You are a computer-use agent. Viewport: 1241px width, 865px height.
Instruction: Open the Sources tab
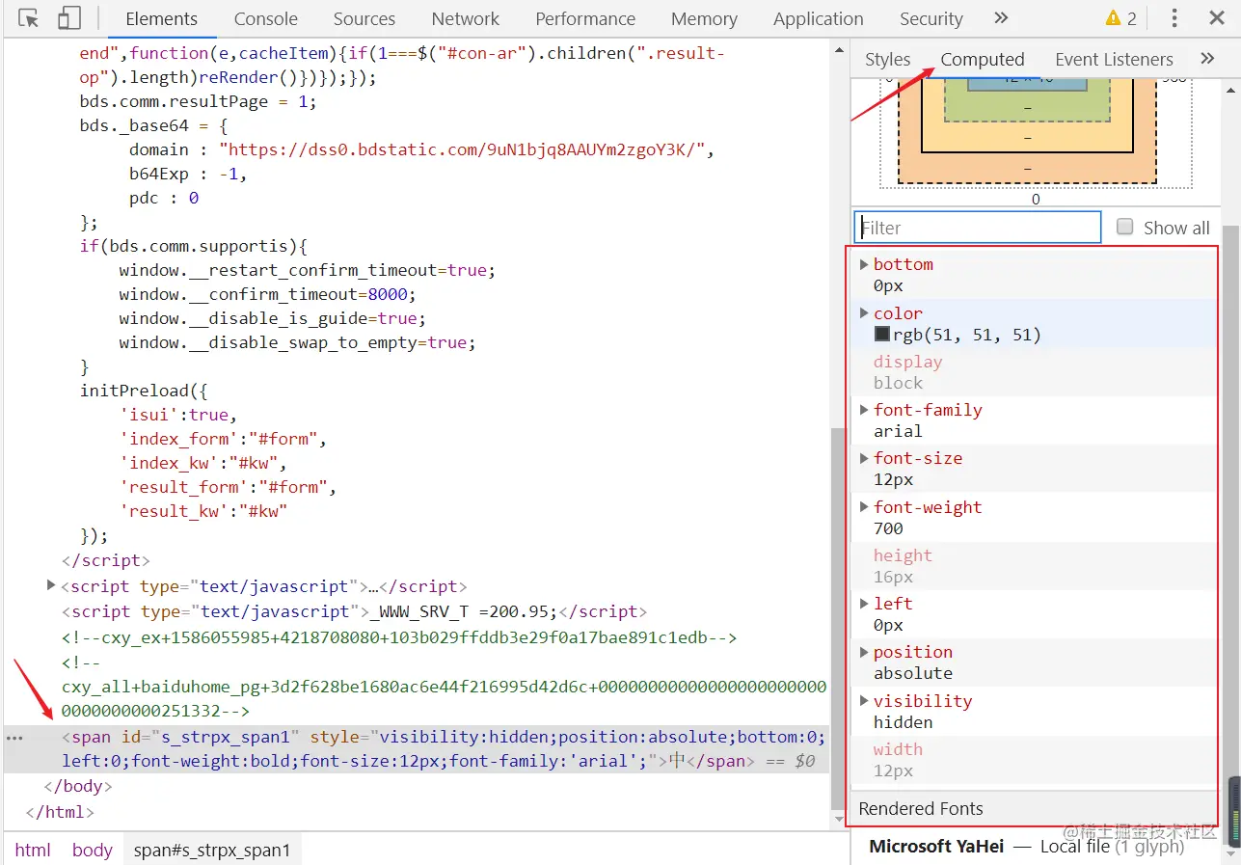[x=364, y=18]
